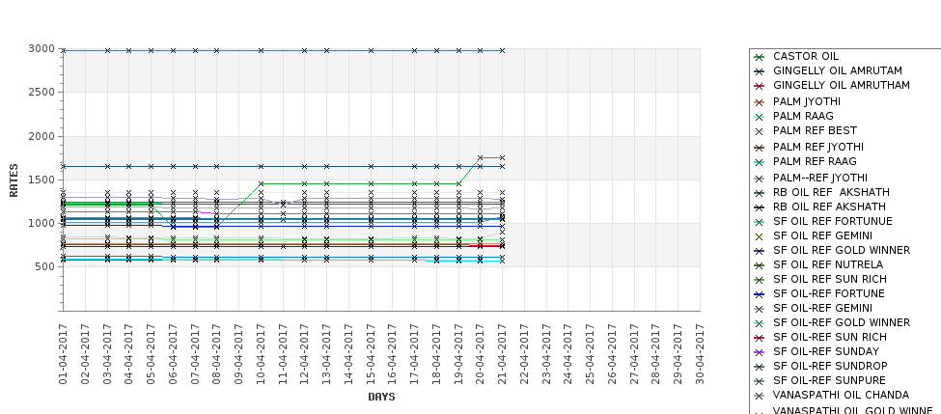The height and width of the screenshot is (414, 941).
Task: Select VANASPATHI OIL CHANDA legend label
Action: (x=841, y=395)
